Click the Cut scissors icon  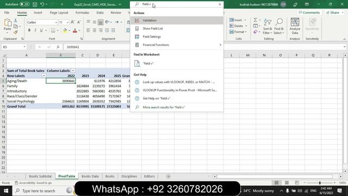coord(16,21)
